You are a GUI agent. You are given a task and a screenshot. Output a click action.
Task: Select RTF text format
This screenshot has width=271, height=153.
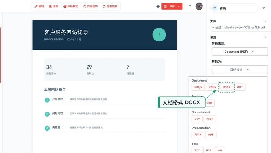pos(209,150)
